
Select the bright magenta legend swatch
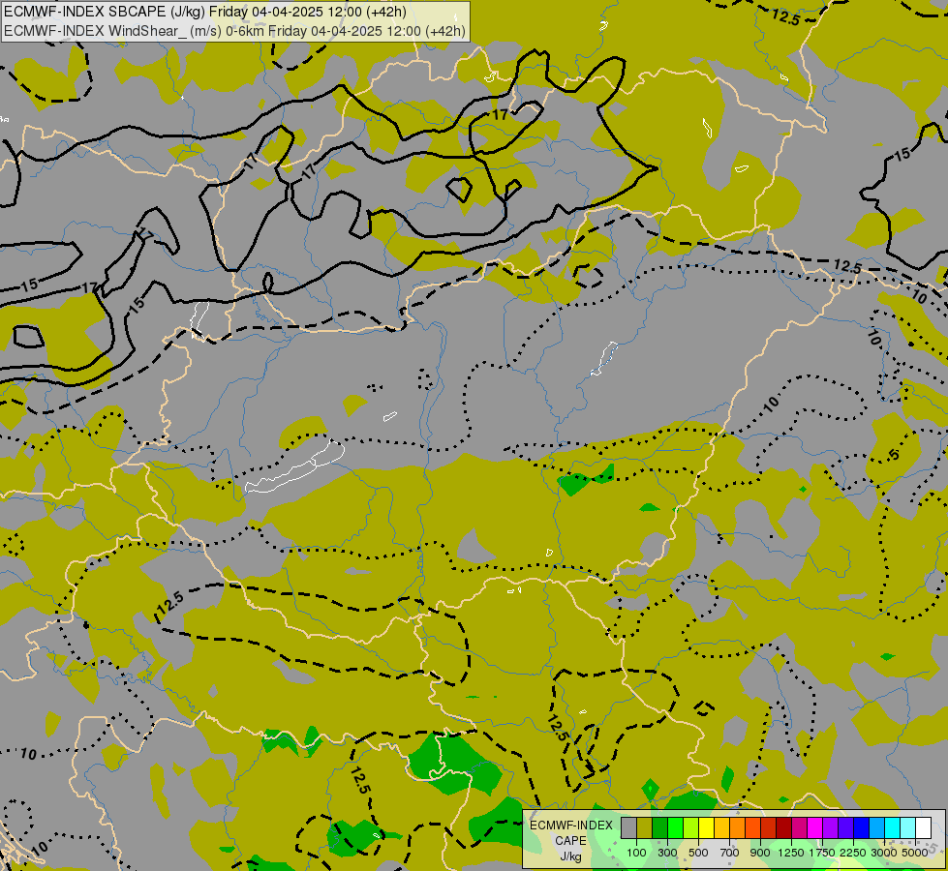(x=815, y=827)
